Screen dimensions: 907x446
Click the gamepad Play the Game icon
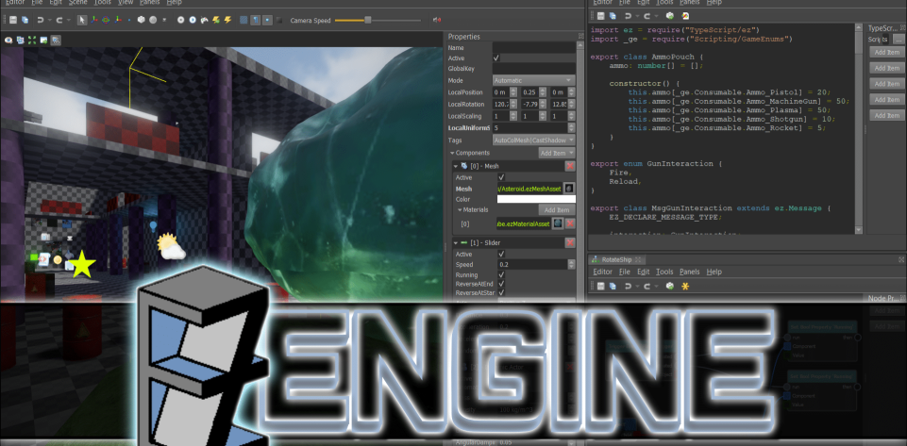[x=204, y=20]
